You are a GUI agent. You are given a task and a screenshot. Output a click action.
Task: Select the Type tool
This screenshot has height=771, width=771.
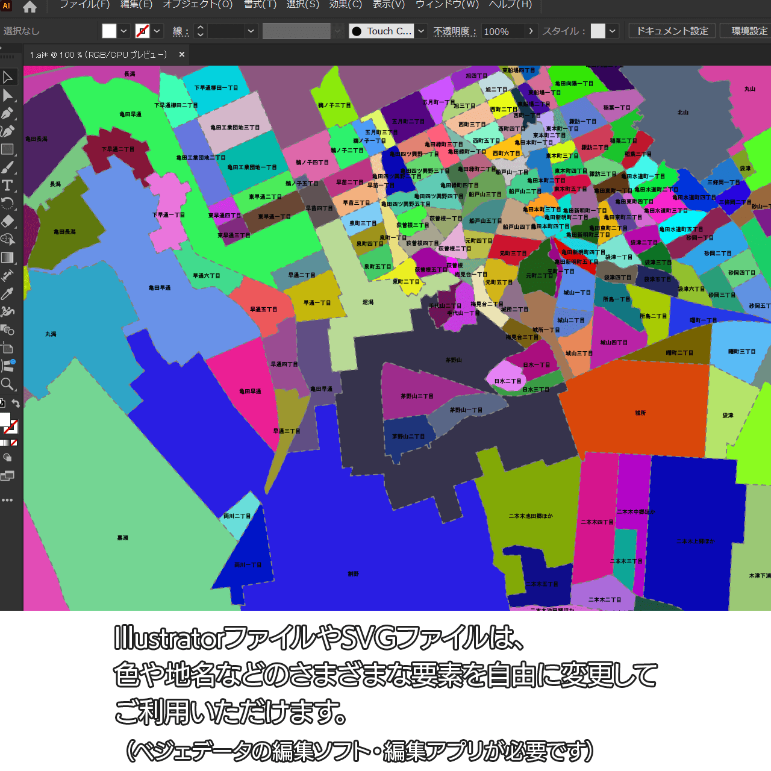8,186
